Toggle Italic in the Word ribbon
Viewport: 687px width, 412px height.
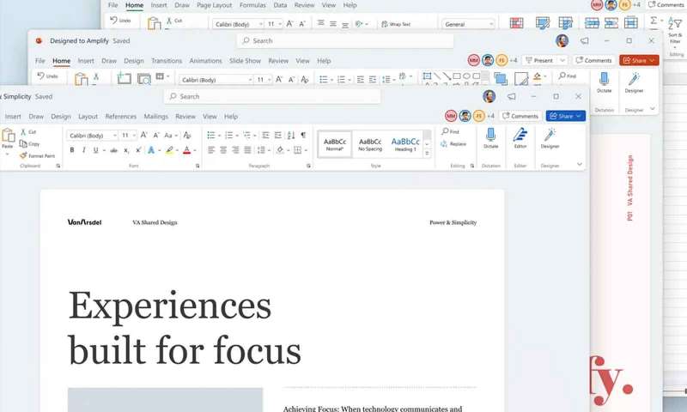point(83,150)
